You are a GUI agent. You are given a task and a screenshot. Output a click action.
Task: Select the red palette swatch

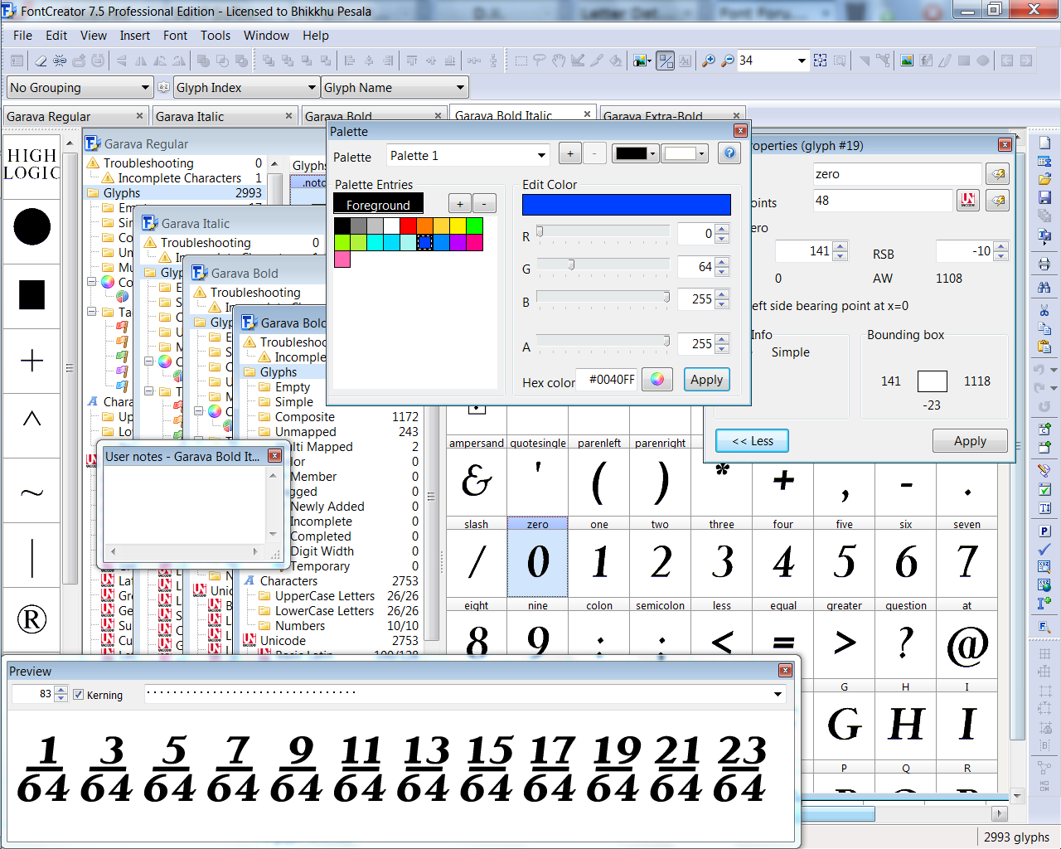(408, 226)
